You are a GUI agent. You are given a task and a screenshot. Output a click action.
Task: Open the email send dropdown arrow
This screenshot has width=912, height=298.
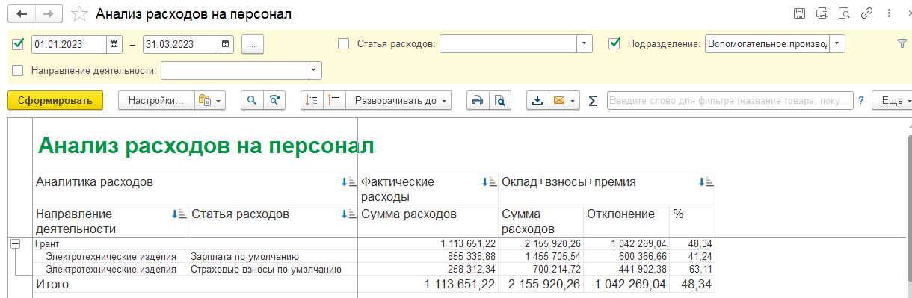tap(573, 100)
